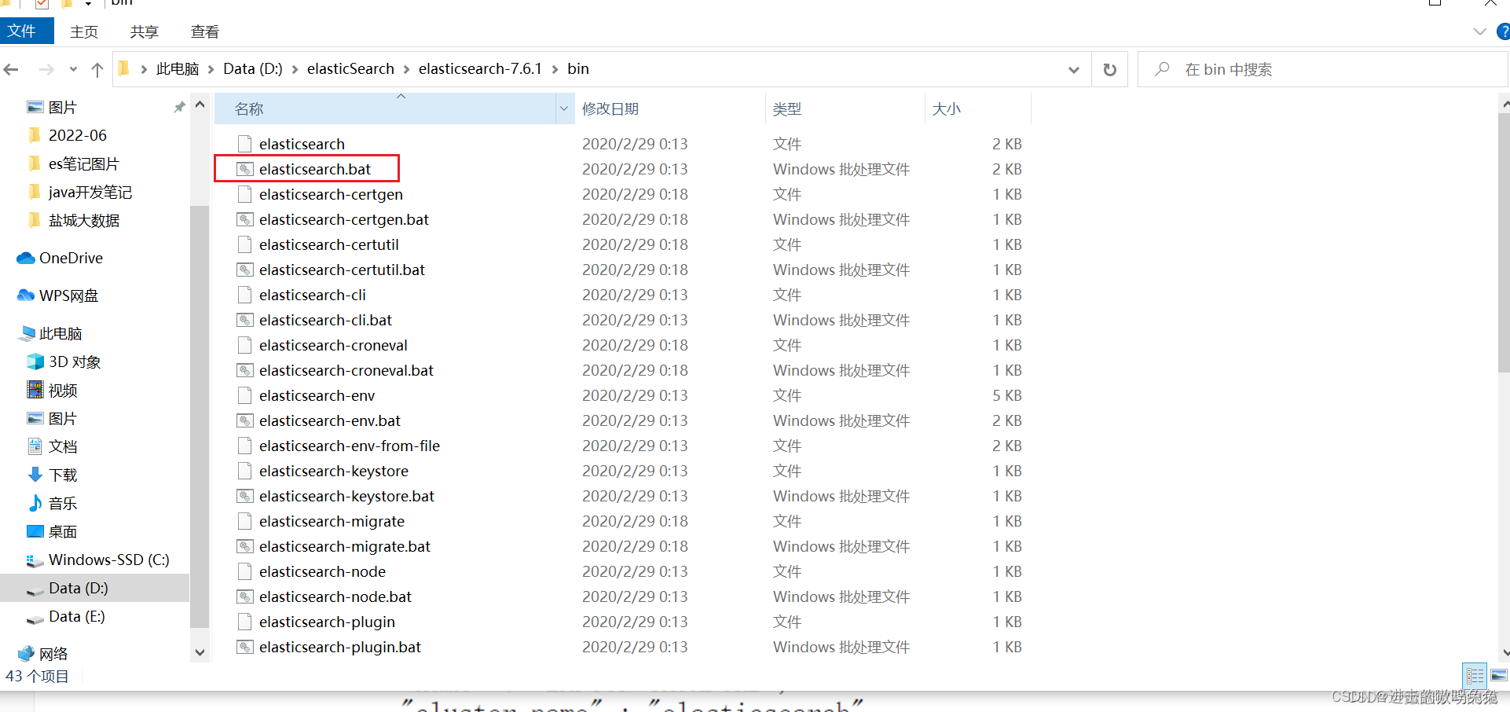Open Windows-SSD (C:) drive
1510x712 pixels.
pos(108,560)
